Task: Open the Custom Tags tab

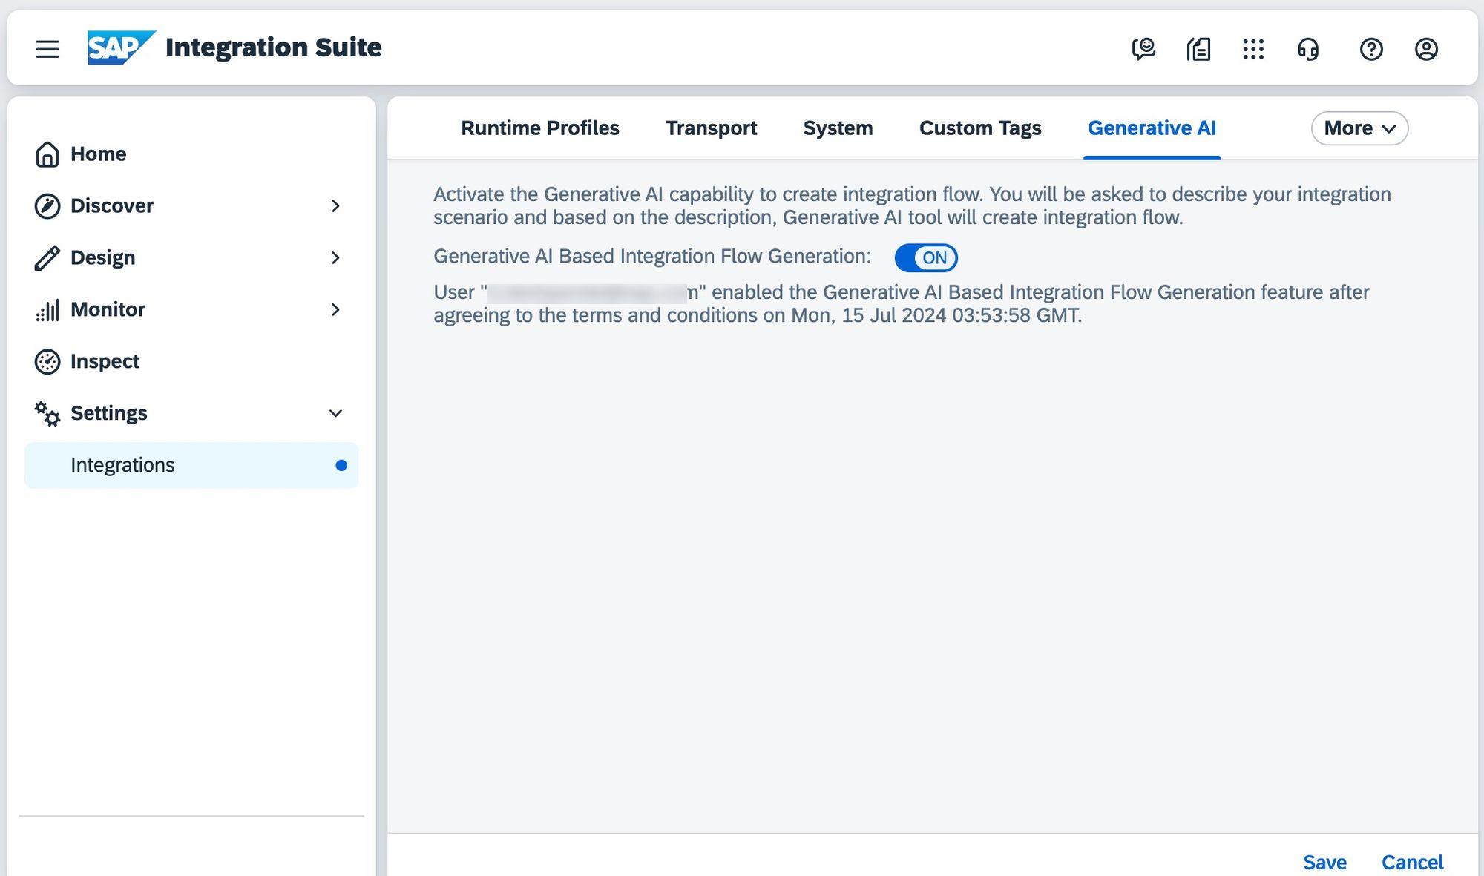Action: (x=979, y=128)
